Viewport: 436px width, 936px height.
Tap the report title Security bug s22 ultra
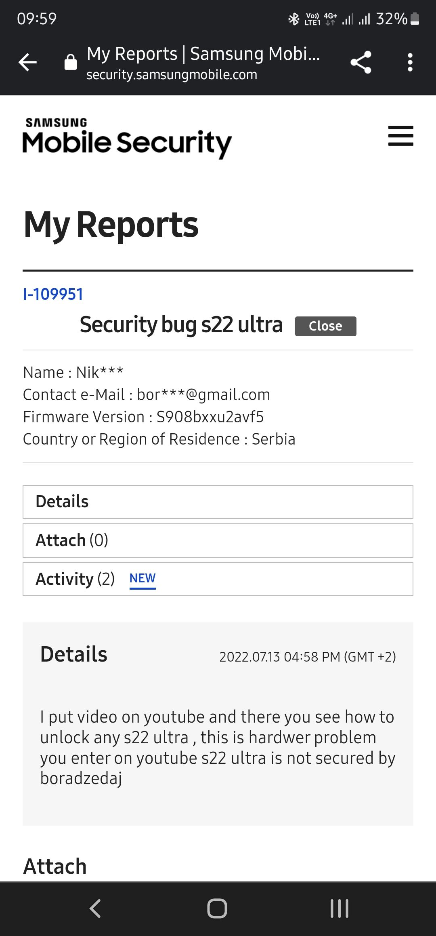pos(181,325)
